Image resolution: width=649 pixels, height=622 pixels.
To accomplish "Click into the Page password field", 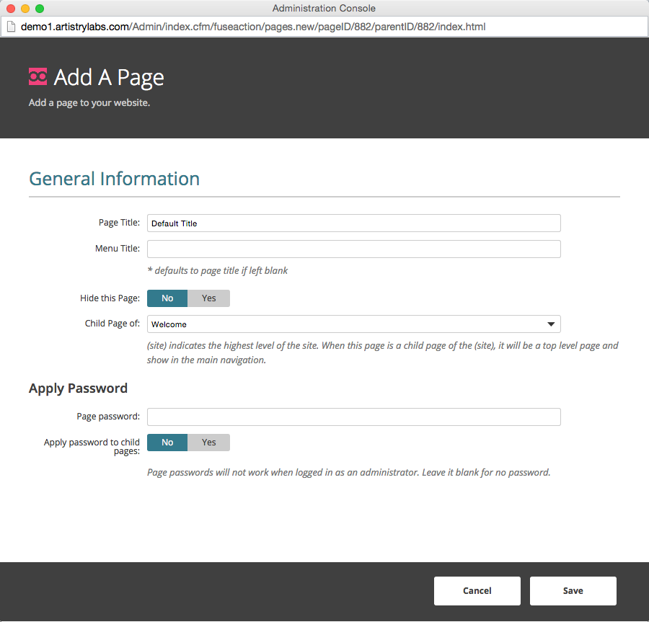I will (354, 417).
